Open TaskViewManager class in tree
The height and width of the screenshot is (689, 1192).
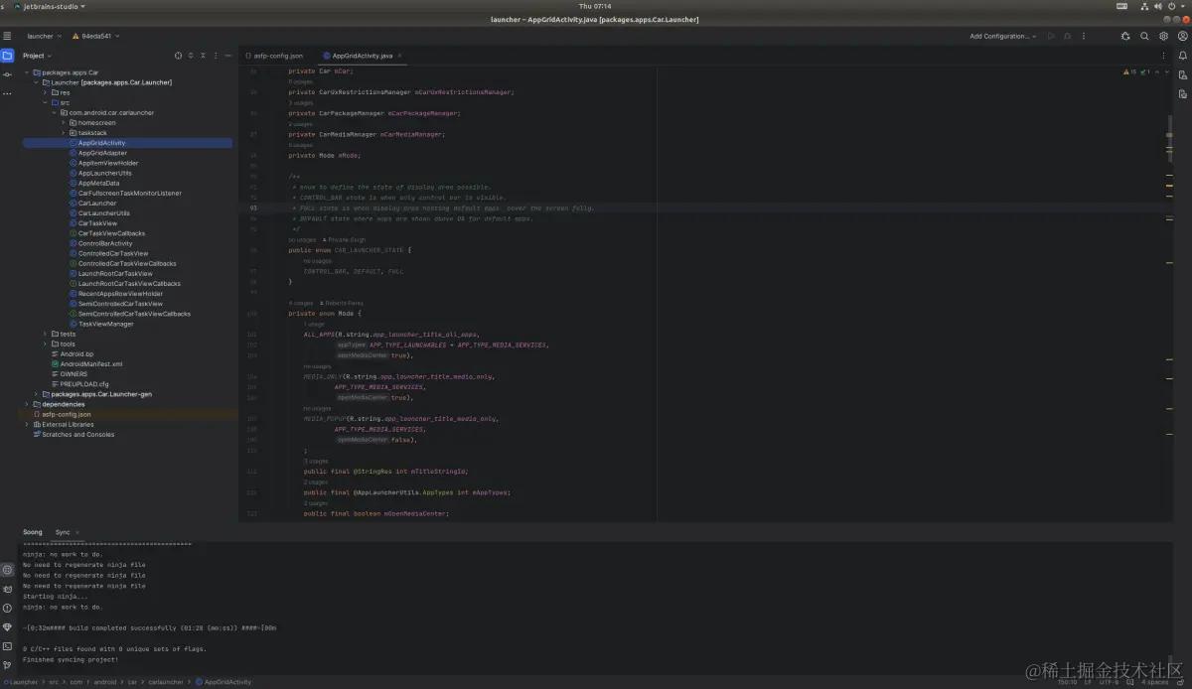[105, 324]
